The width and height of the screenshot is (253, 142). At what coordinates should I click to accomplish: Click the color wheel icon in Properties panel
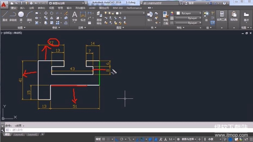tap(172, 13)
